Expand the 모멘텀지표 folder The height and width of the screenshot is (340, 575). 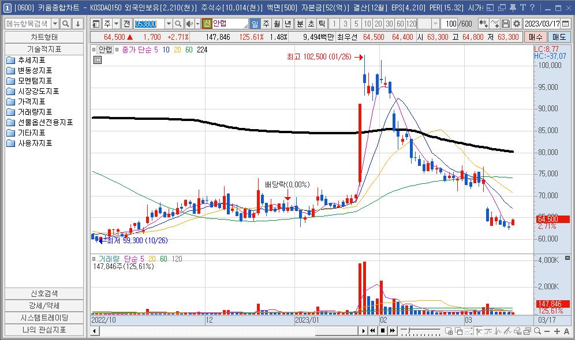tap(29, 81)
